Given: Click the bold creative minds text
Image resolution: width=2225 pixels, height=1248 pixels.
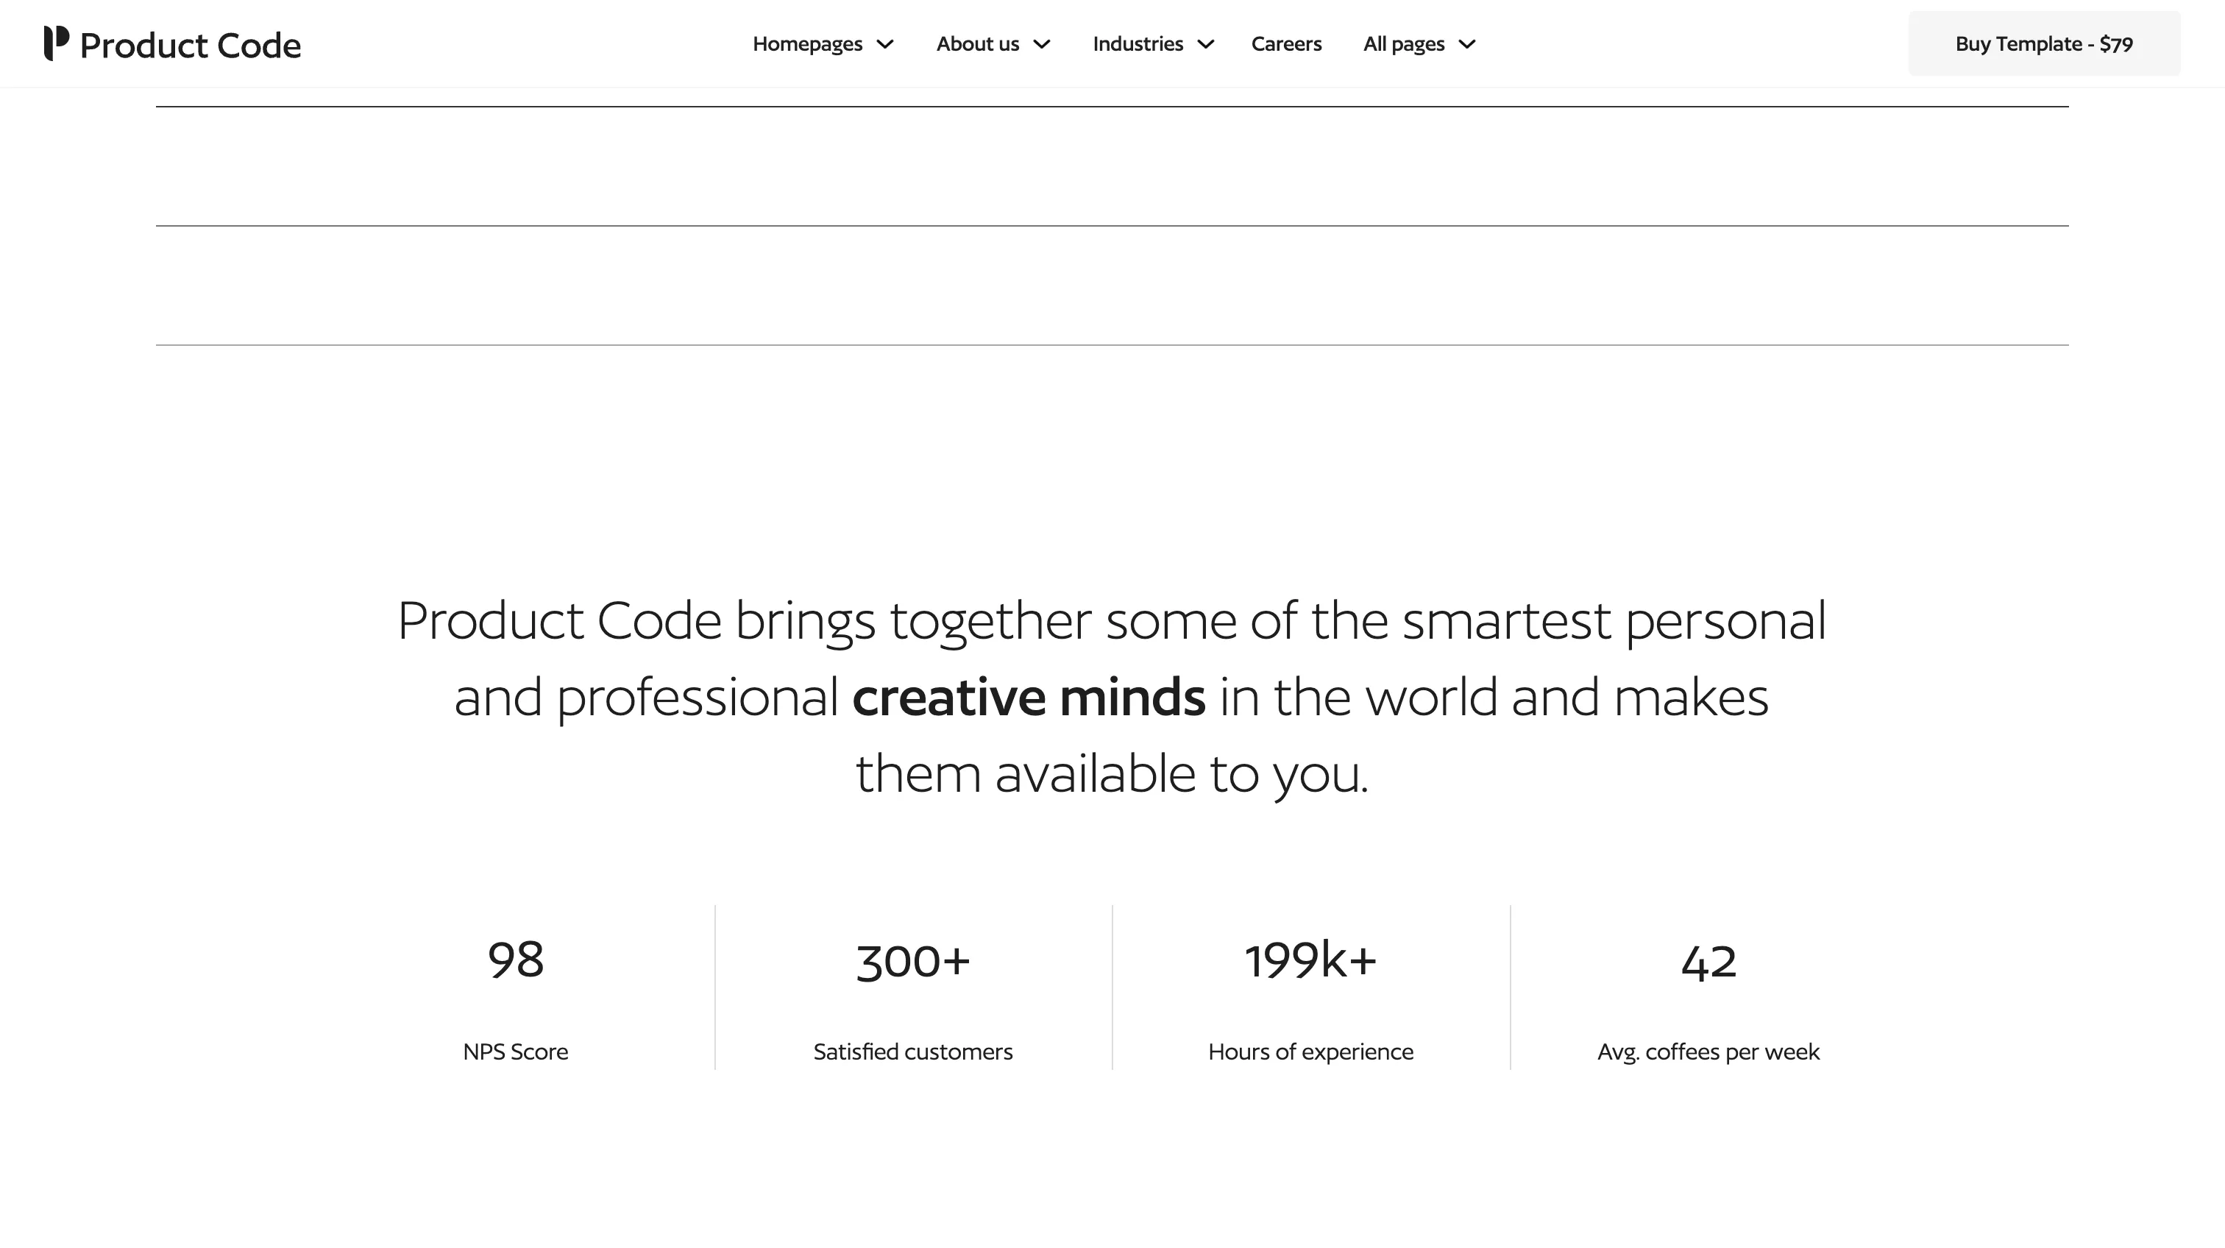Looking at the screenshot, I should coord(1029,697).
